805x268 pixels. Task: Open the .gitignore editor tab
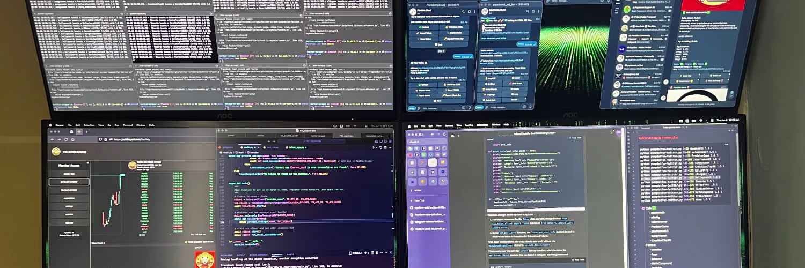click(x=226, y=147)
